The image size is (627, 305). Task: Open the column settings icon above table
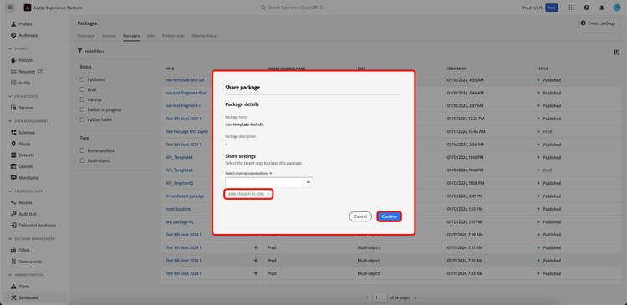click(617, 53)
